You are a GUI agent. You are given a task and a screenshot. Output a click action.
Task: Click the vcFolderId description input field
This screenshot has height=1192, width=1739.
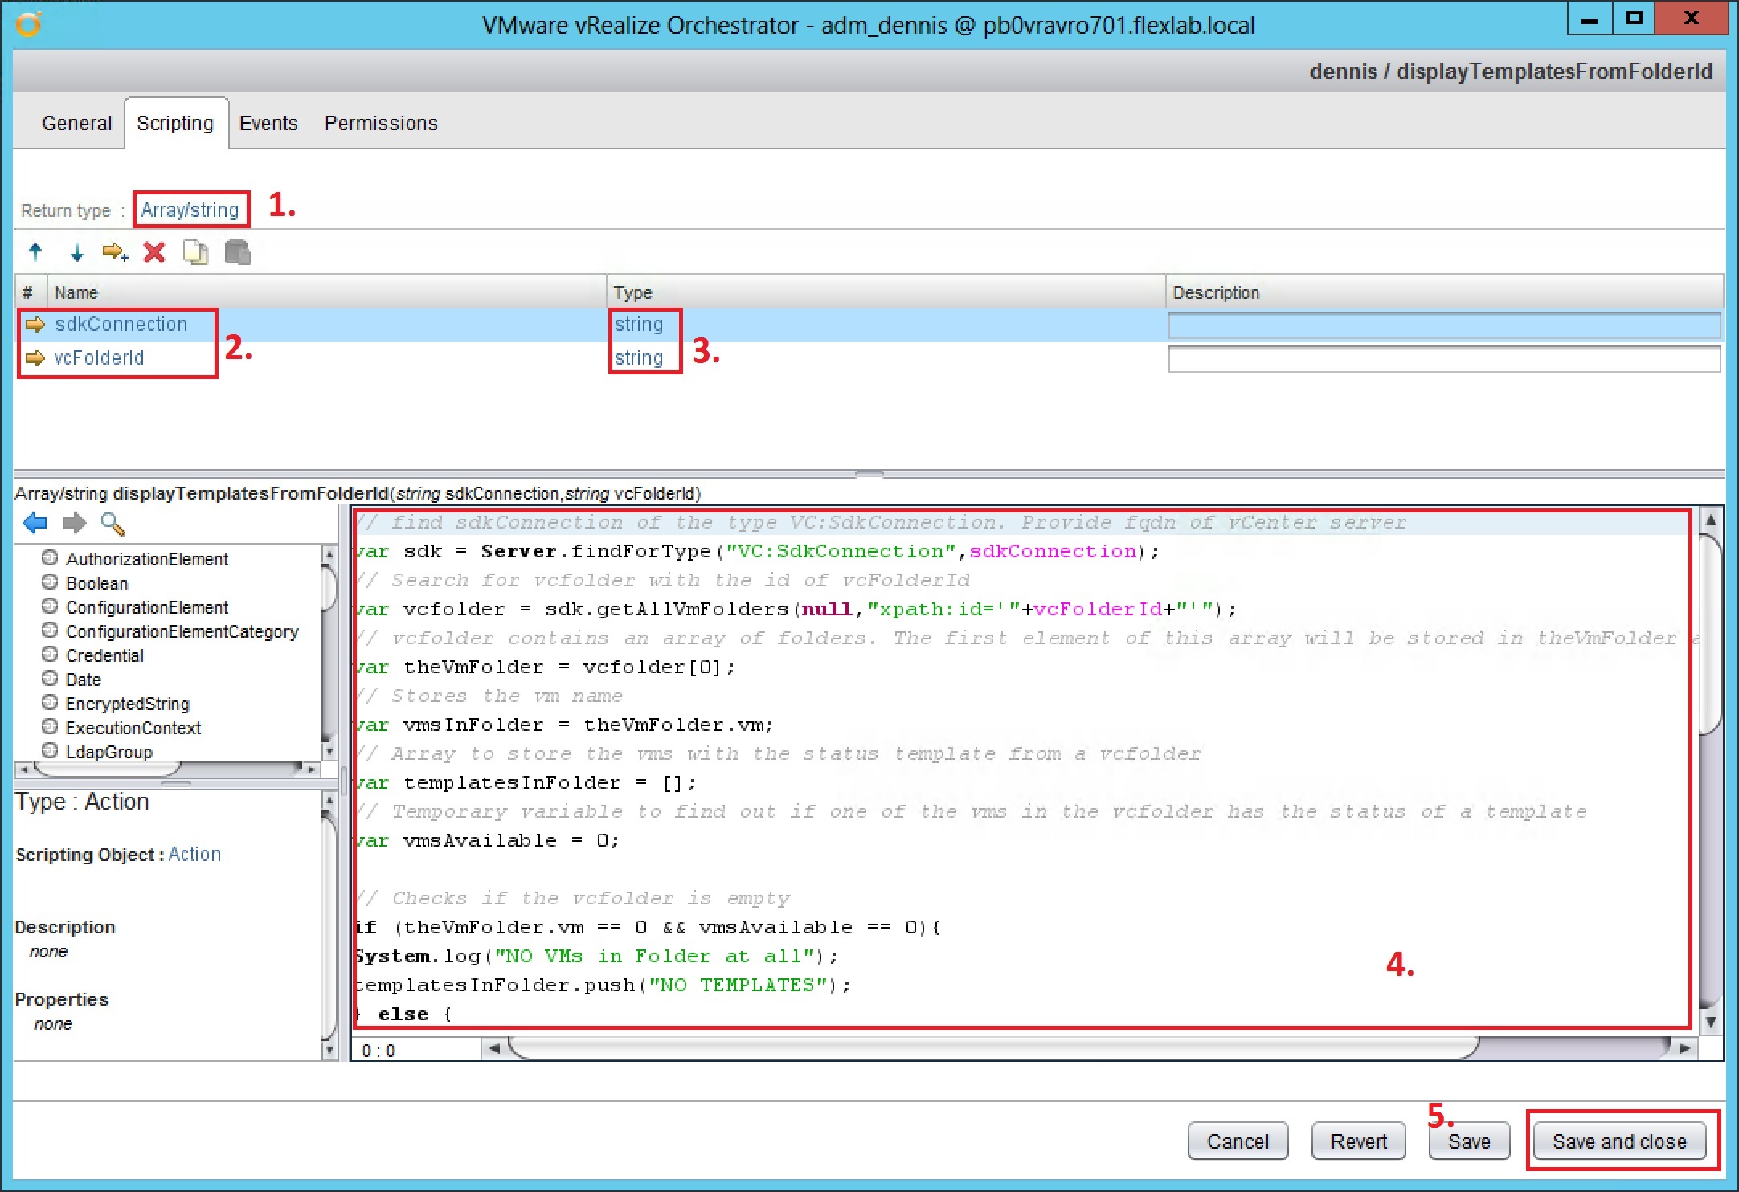point(1444,359)
